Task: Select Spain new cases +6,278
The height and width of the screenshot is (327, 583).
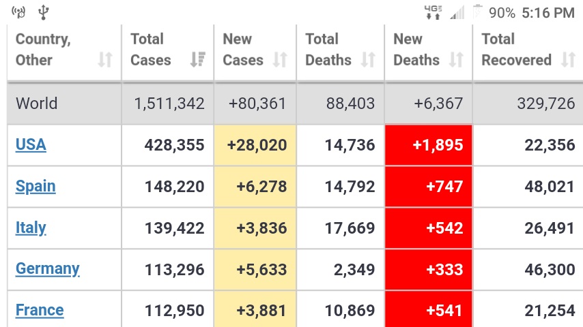Action: tap(261, 187)
